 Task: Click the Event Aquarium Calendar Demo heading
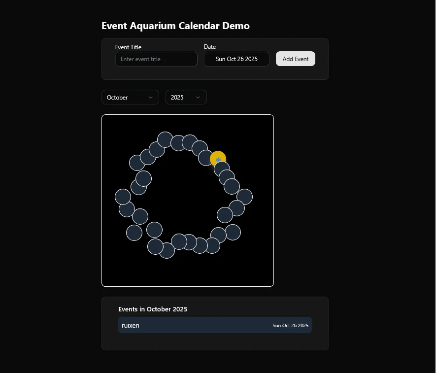point(175,26)
